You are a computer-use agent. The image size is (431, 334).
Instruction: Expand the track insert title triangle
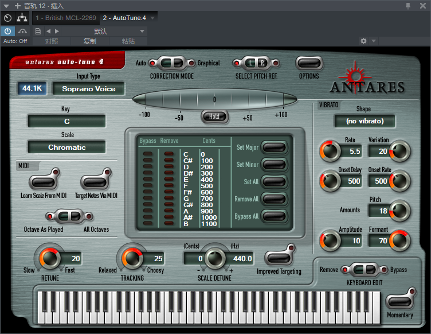(6, 6)
